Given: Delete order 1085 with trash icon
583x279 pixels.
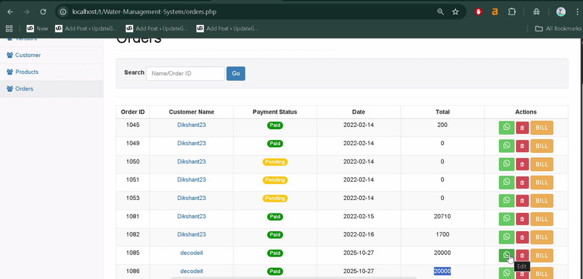Looking at the screenshot, I should (522, 256).
